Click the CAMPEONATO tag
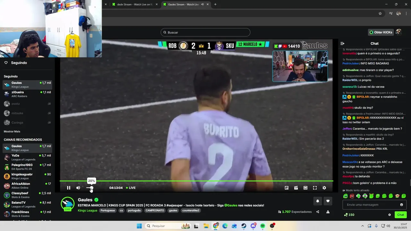Image resolution: width=411 pixels, height=231 pixels. tap(154, 210)
